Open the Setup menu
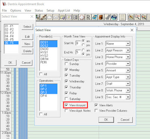This screenshot has width=150, height=139. [50, 10]
